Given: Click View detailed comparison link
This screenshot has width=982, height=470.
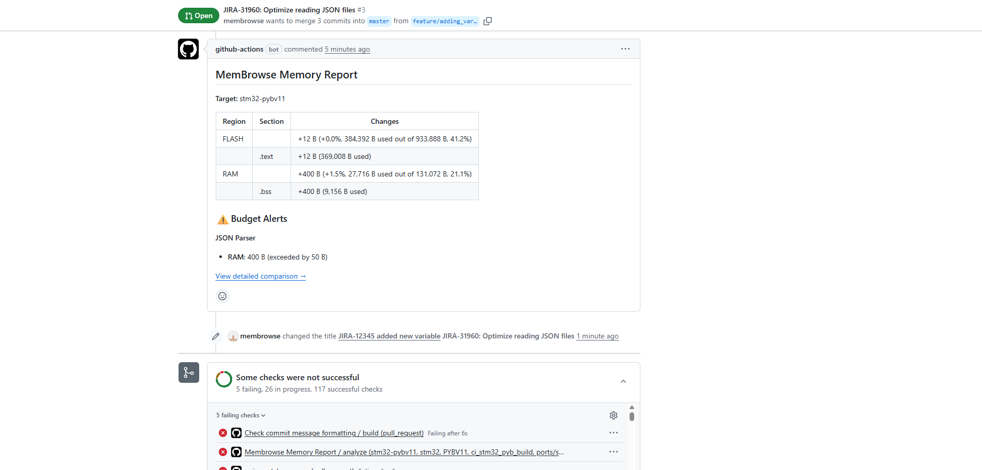Looking at the screenshot, I should click(261, 276).
